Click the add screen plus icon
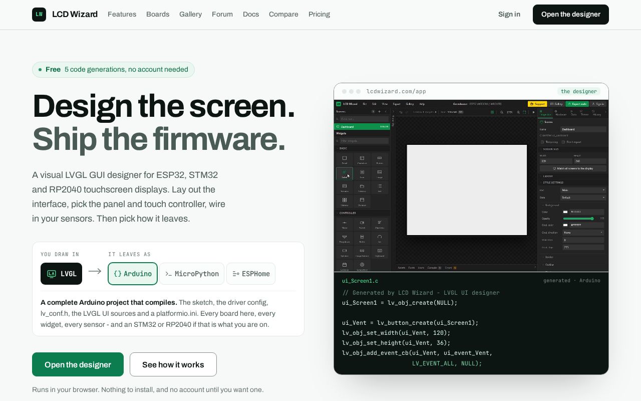 point(379,111)
